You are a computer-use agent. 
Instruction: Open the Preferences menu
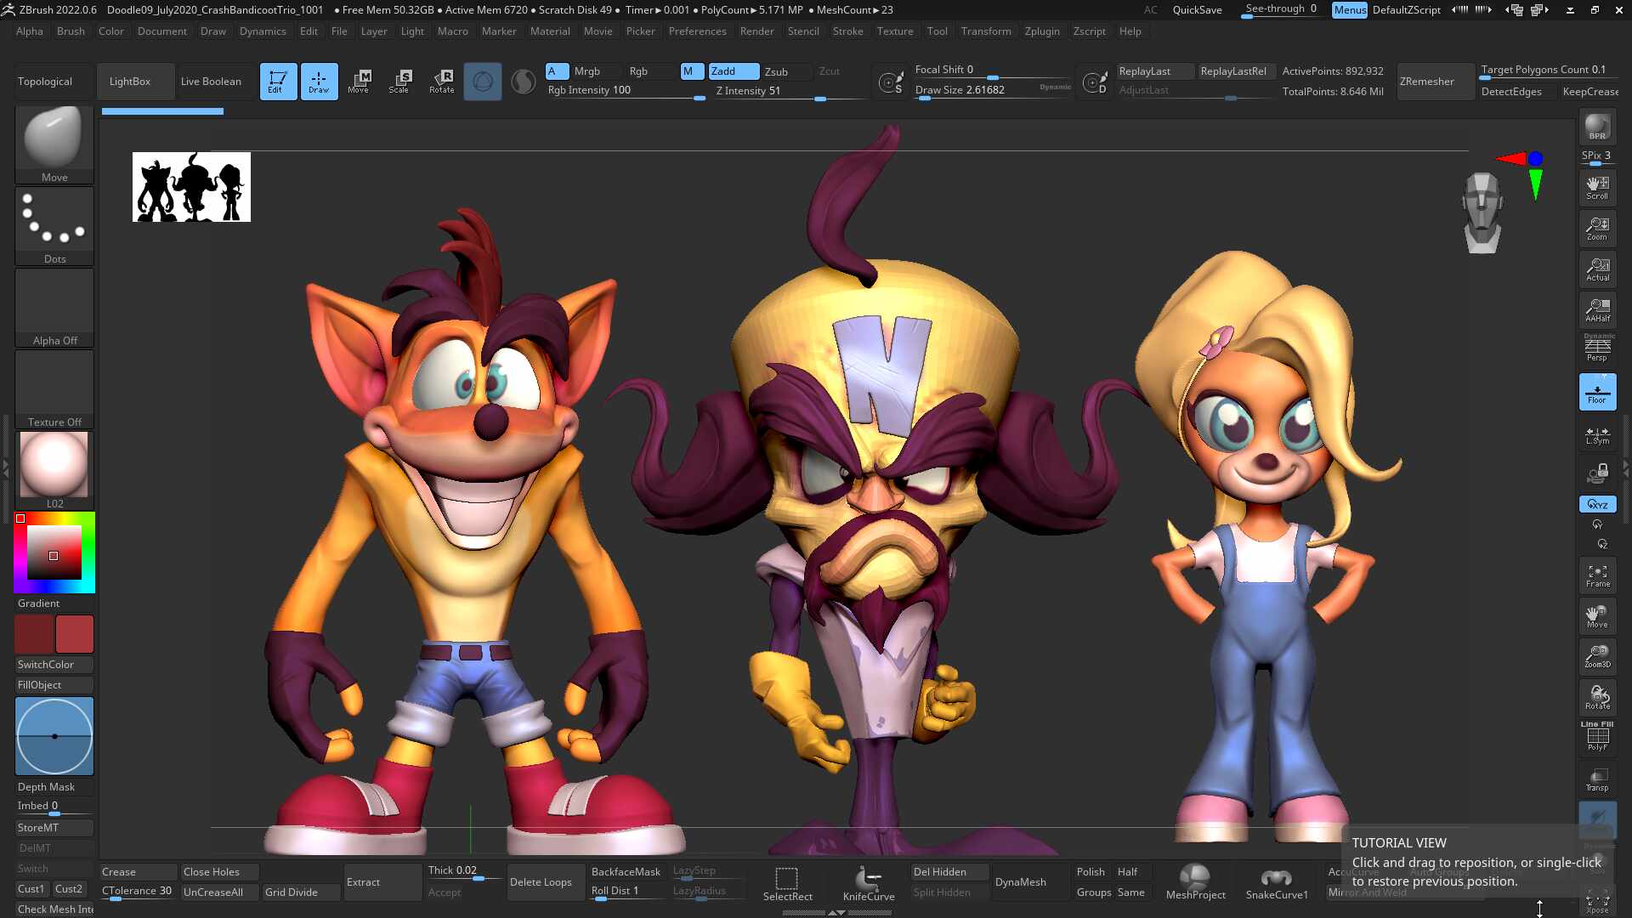[x=697, y=31]
